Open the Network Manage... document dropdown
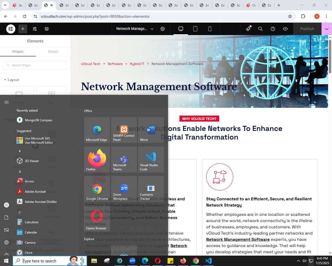The height and width of the screenshot is (266, 332). (135, 29)
